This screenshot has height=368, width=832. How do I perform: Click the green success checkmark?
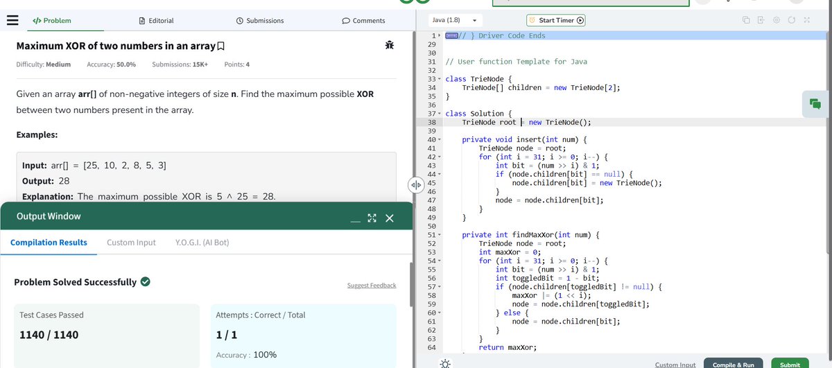pos(146,282)
